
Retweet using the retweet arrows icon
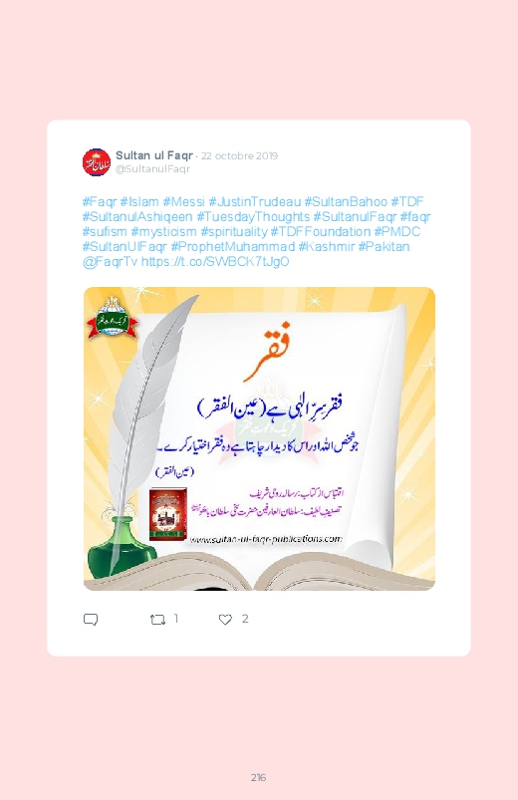pyautogui.click(x=157, y=620)
